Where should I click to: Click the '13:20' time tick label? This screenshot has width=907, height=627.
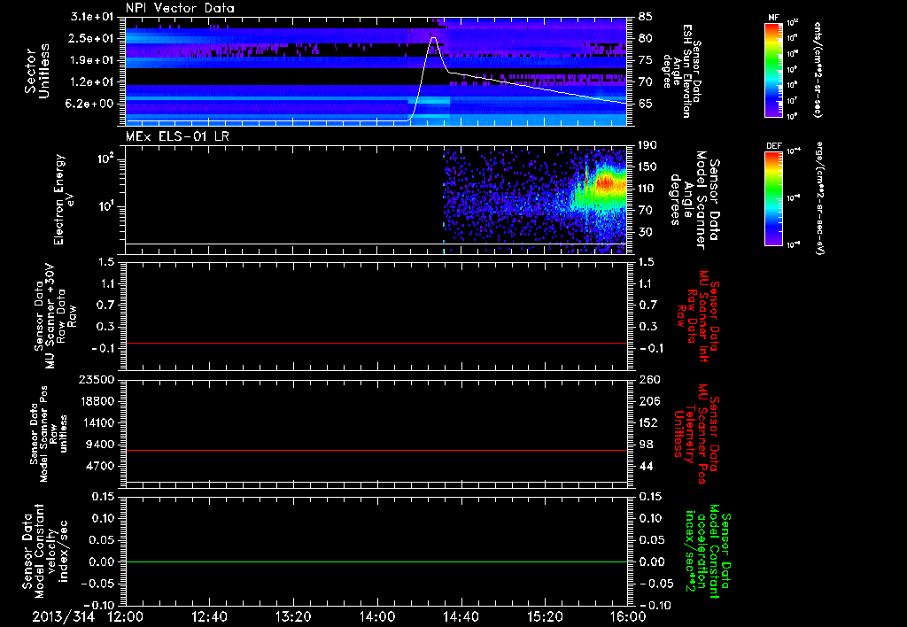pos(293,616)
